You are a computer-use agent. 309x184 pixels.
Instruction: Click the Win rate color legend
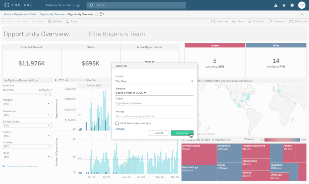point(282,140)
